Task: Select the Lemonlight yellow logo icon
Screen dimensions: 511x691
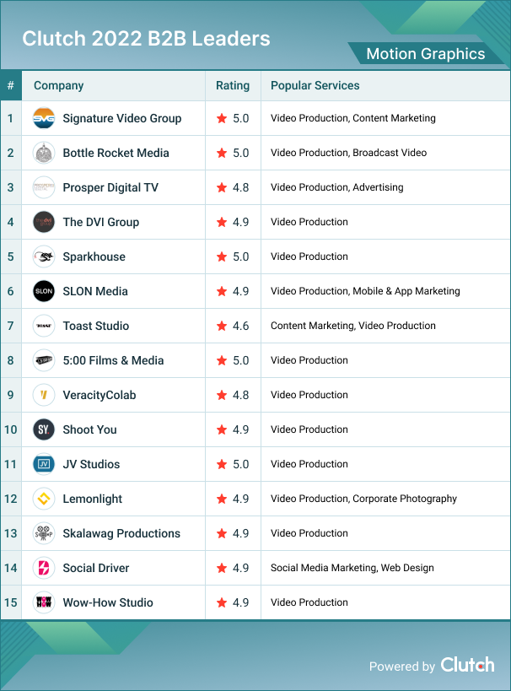Action: click(44, 499)
